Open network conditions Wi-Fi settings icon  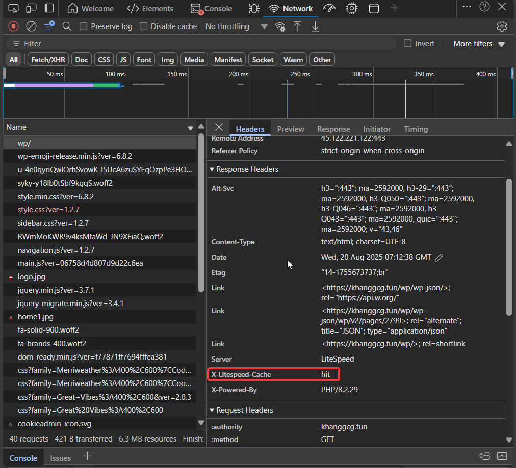pos(279,26)
